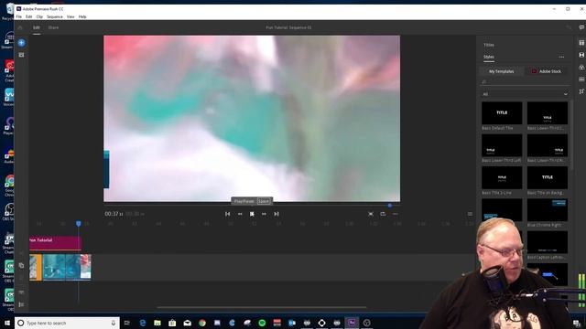This screenshot has height=329, width=586.
Task: Click the blue Add Media plus button
Action: point(21,43)
